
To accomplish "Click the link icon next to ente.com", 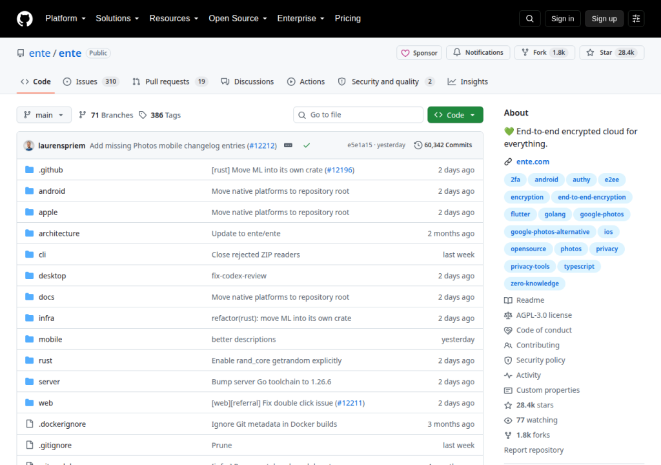I will [508, 161].
